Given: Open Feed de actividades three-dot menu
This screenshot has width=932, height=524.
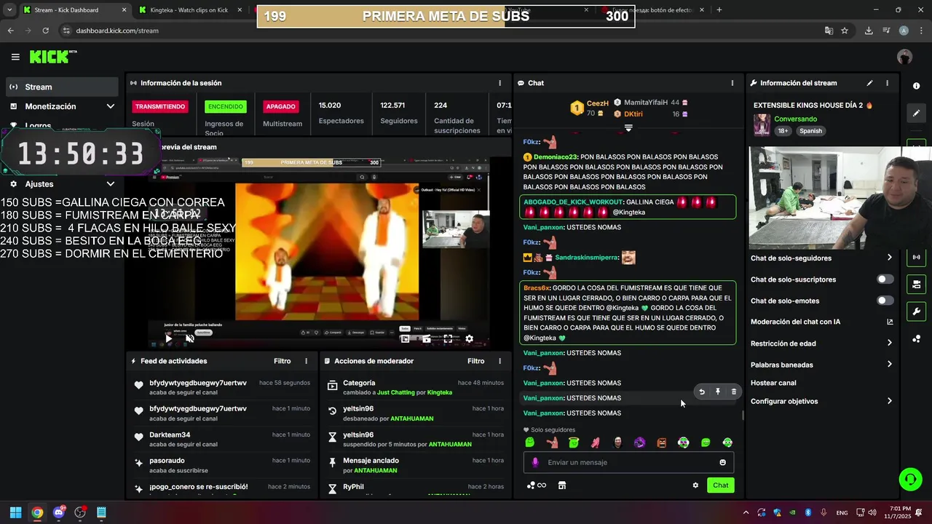Looking at the screenshot, I should pos(306,361).
